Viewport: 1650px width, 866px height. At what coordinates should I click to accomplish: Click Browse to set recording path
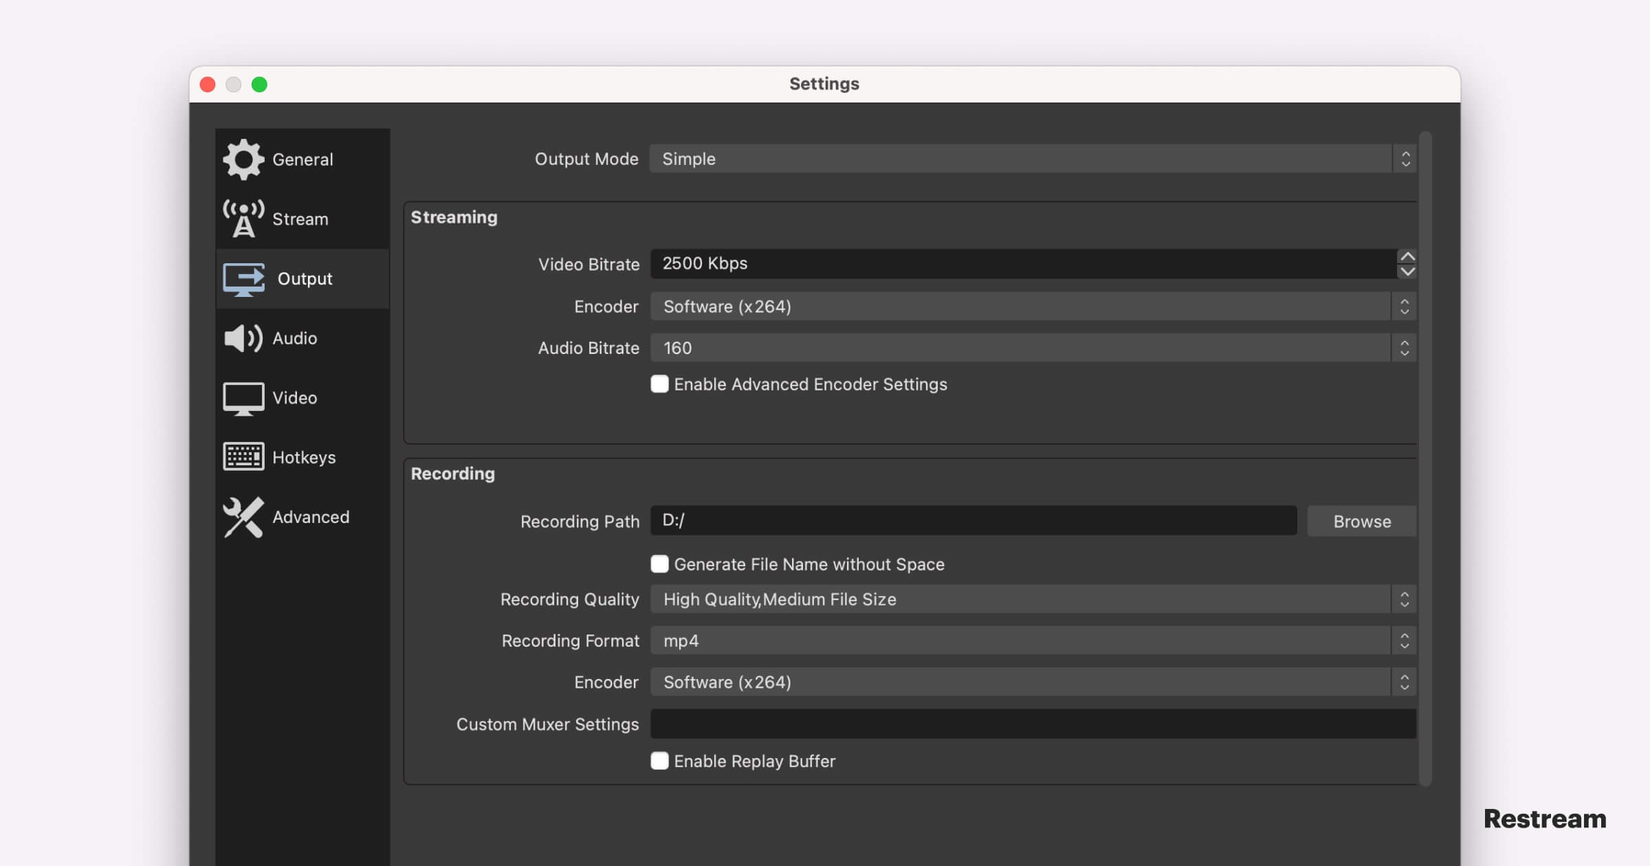1362,520
